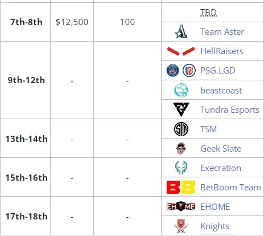The image size is (264, 236).
Task: Click the BetBoom Team BB logo
Action: [x=181, y=188]
